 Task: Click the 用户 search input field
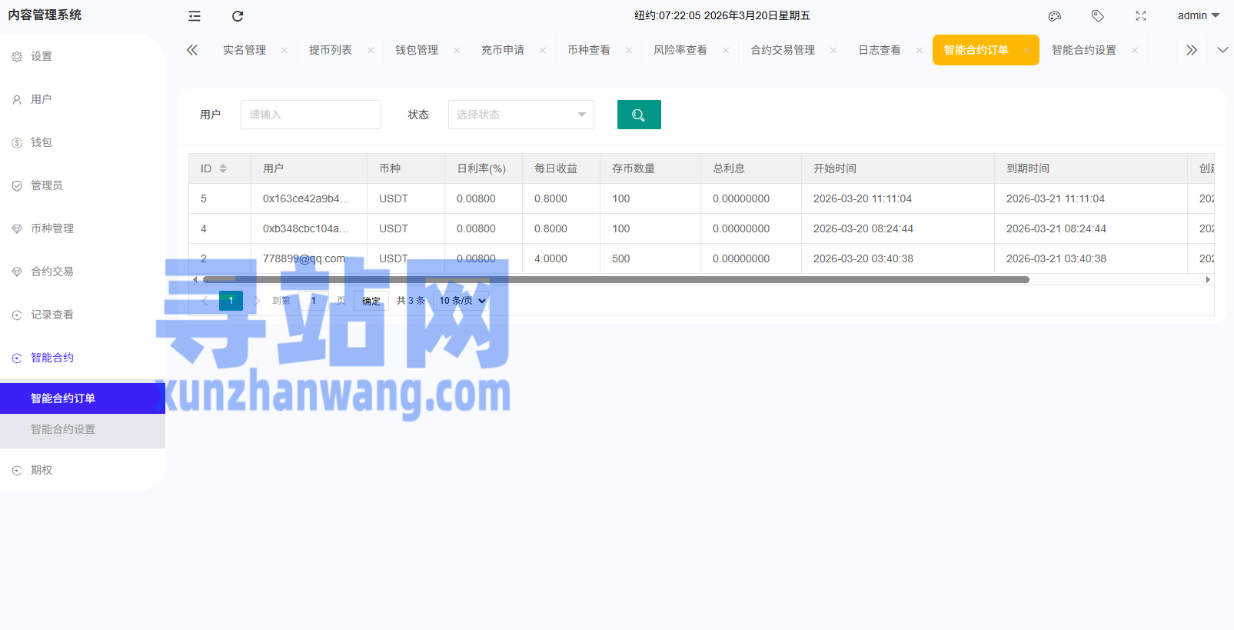(x=310, y=115)
